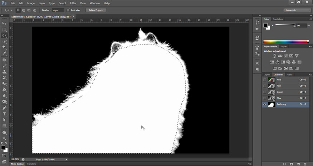Open the History panel icon
This screenshot has height=166, width=313.
pyautogui.click(x=257, y=23)
